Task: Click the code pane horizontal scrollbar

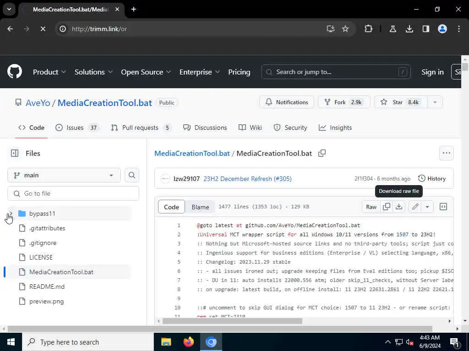Action: click(232, 321)
